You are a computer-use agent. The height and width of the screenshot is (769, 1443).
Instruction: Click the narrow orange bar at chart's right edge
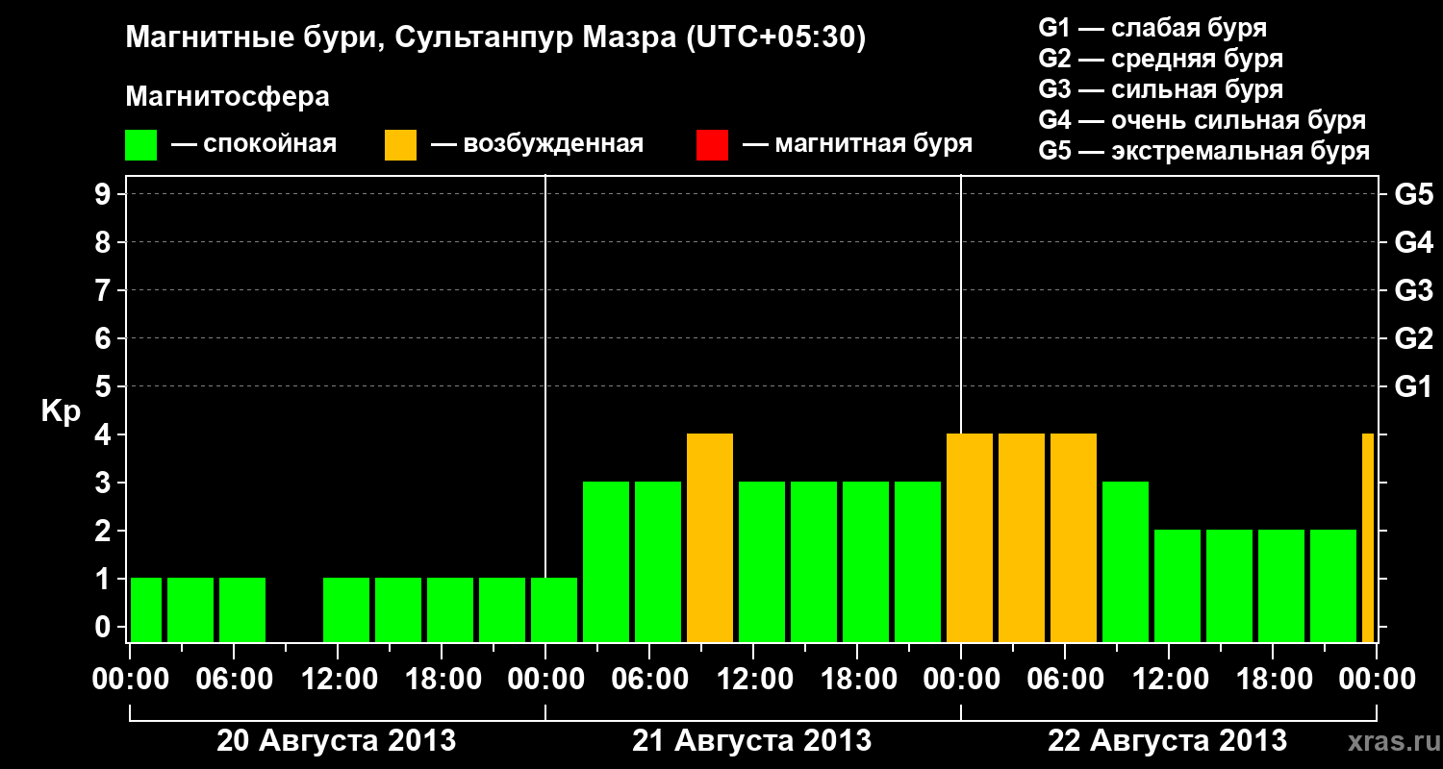click(1368, 537)
